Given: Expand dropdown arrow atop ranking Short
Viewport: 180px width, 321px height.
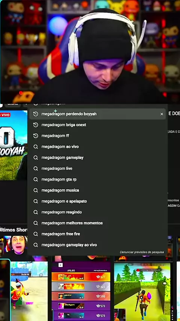Looking at the screenshot, I should tap(60, 265).
